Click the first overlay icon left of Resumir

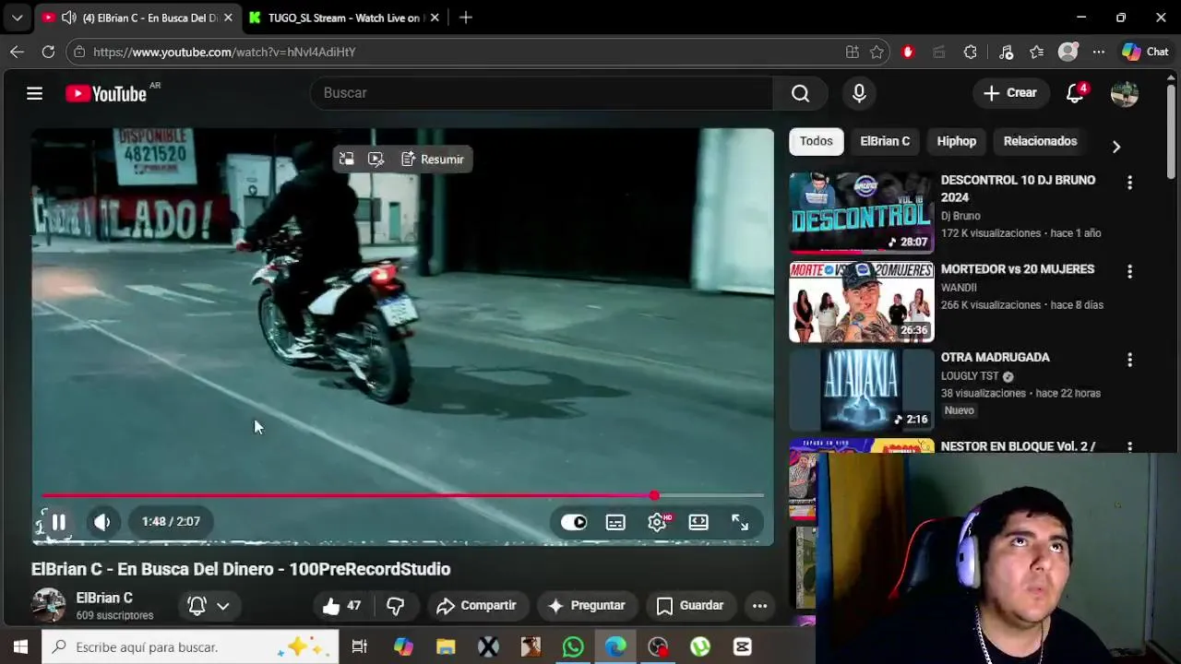point(346,160)
